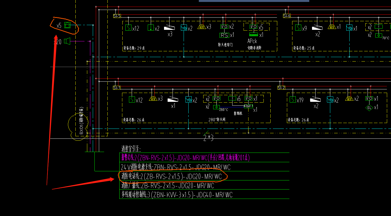Click the SI-1 green rectangle module marked x5
Viewport: 391px width, 216px height.
click(232, 98)
